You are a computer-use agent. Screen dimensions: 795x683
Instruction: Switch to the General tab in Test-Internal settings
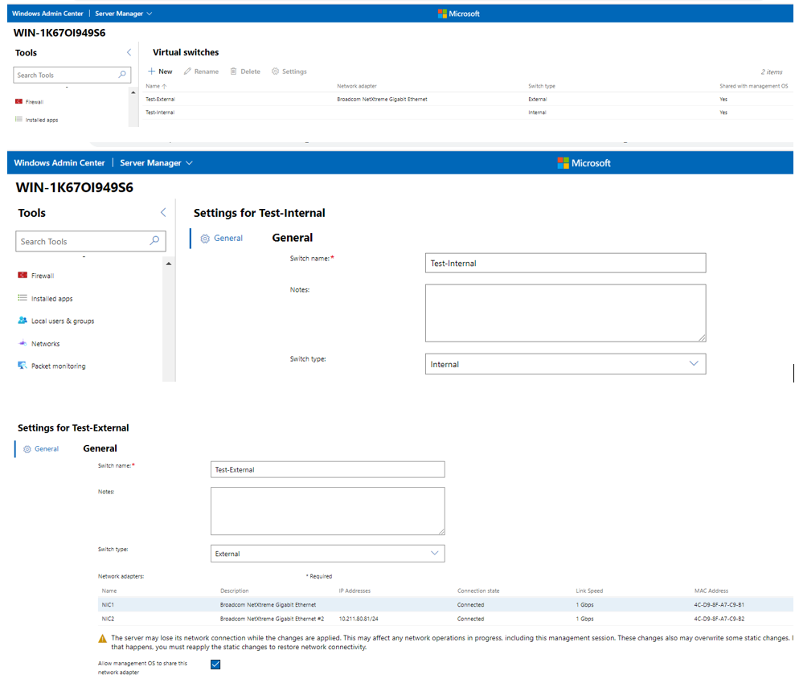click(222, 238)
